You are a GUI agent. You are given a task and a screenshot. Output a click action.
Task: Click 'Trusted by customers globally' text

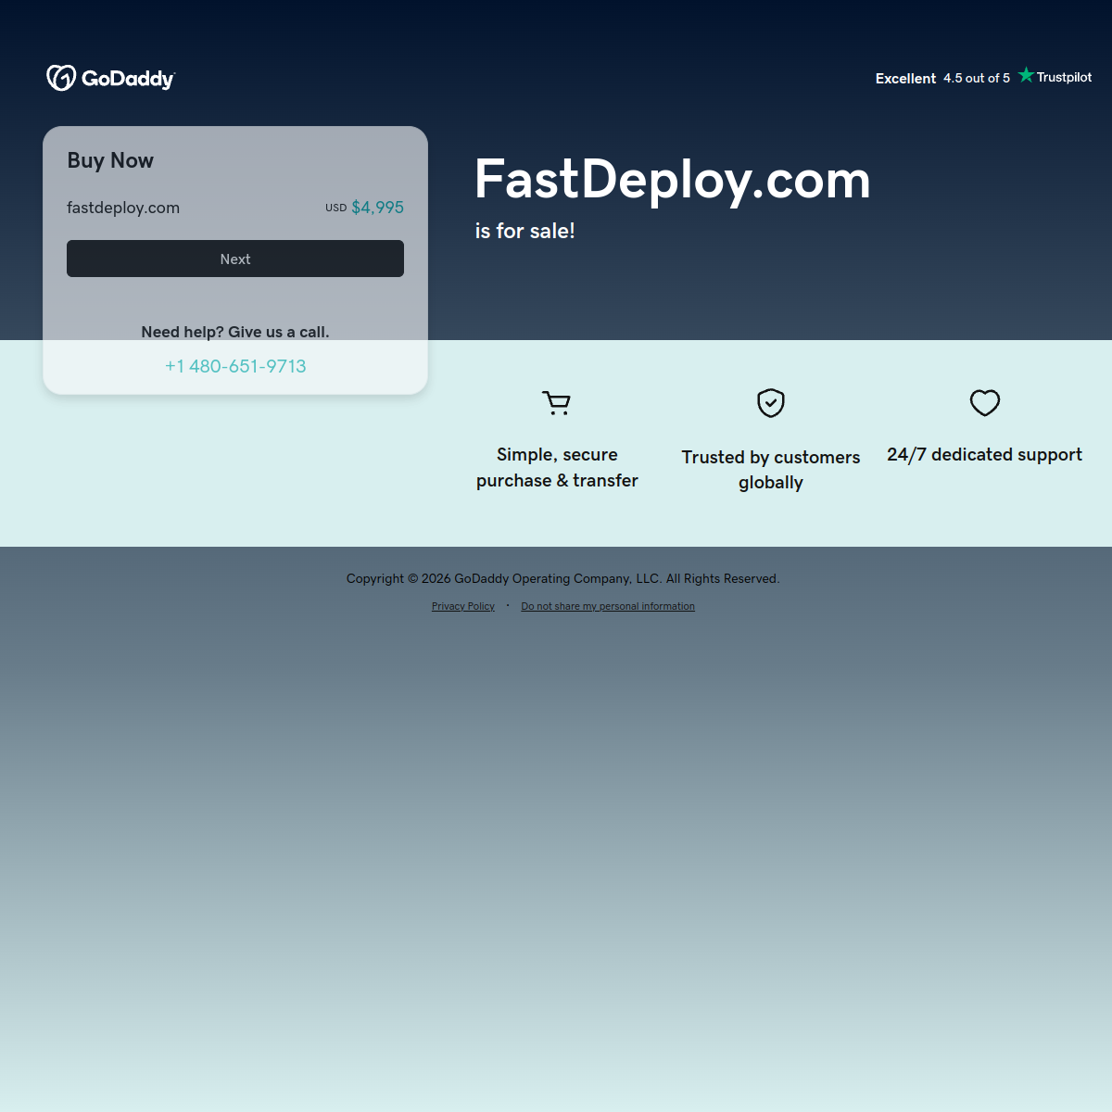pyautogui.click(x=771, y=470)
